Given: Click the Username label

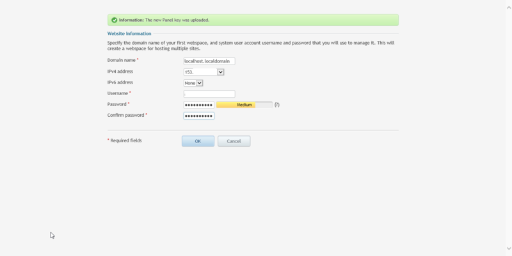Looking at the screenshot, I should coord(119,93).
